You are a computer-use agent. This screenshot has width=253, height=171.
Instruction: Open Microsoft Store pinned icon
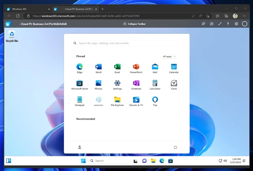point(79,85)
